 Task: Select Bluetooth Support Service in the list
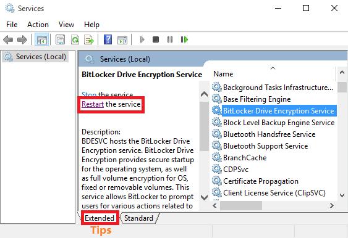point(265,146)
